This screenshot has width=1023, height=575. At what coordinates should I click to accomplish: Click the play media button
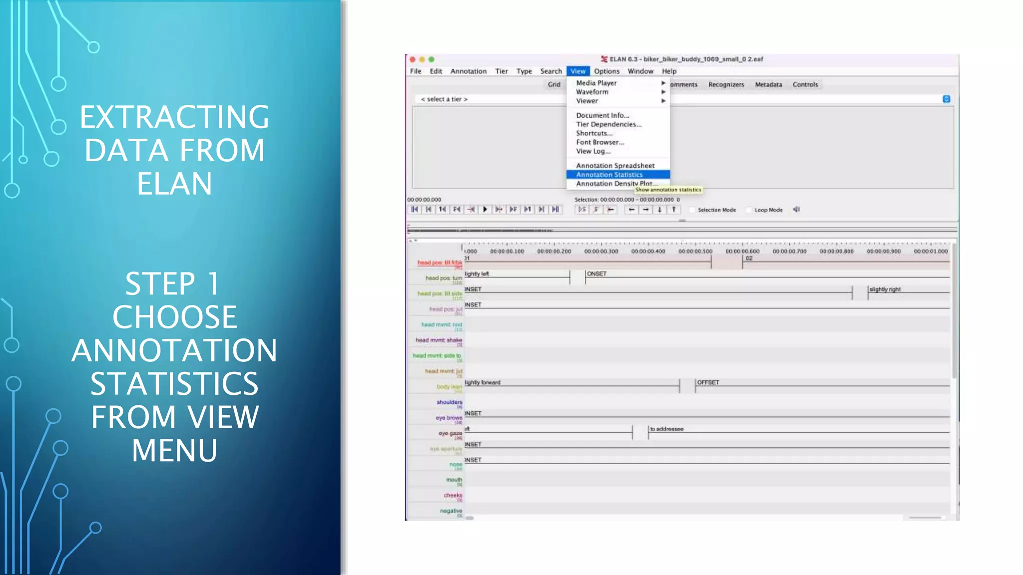[485, 210]
